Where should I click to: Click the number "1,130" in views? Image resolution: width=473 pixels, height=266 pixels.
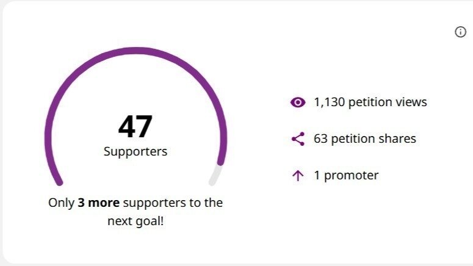click(330, 102)
